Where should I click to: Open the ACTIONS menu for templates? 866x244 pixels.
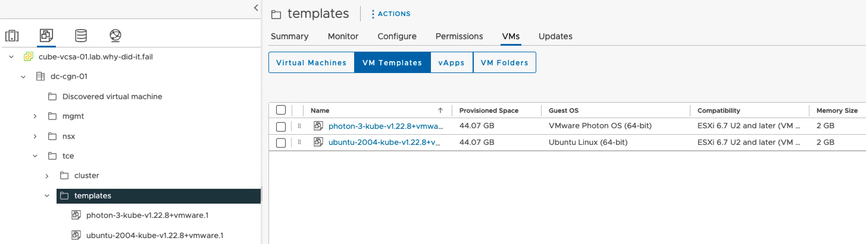[391, 14]
